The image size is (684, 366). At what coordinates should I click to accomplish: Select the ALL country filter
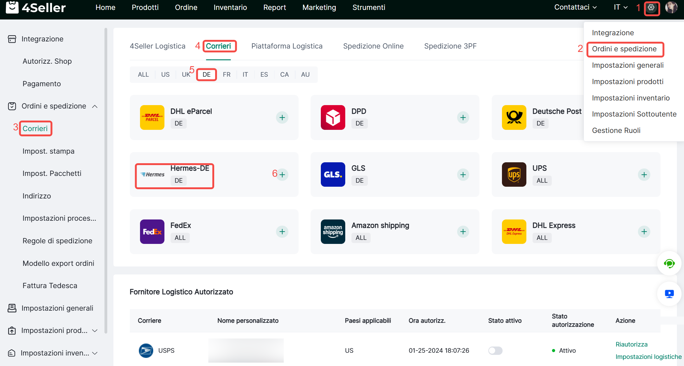(x=143, y=74)
